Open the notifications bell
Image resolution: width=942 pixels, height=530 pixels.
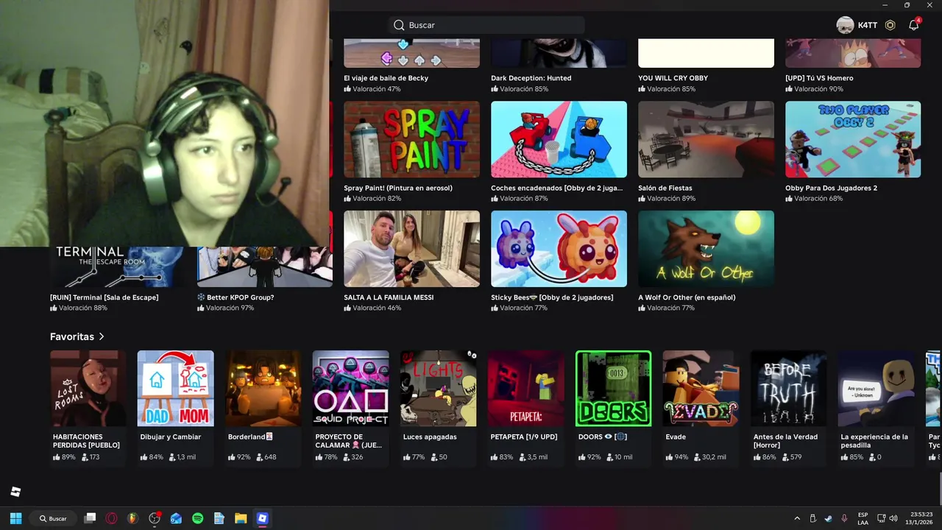pyautogui.click(x=913, y=25)
